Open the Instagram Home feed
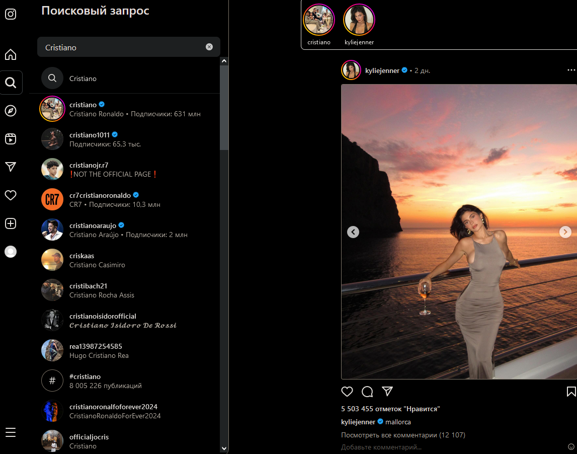 click(x=10, y=54)
